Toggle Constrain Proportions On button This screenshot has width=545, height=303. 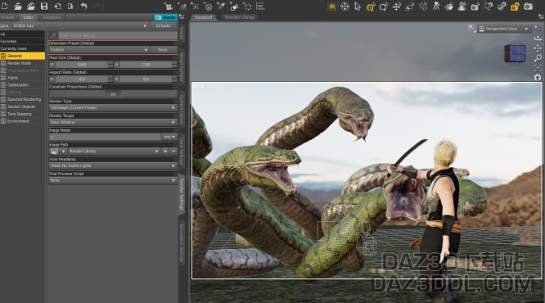113,94
